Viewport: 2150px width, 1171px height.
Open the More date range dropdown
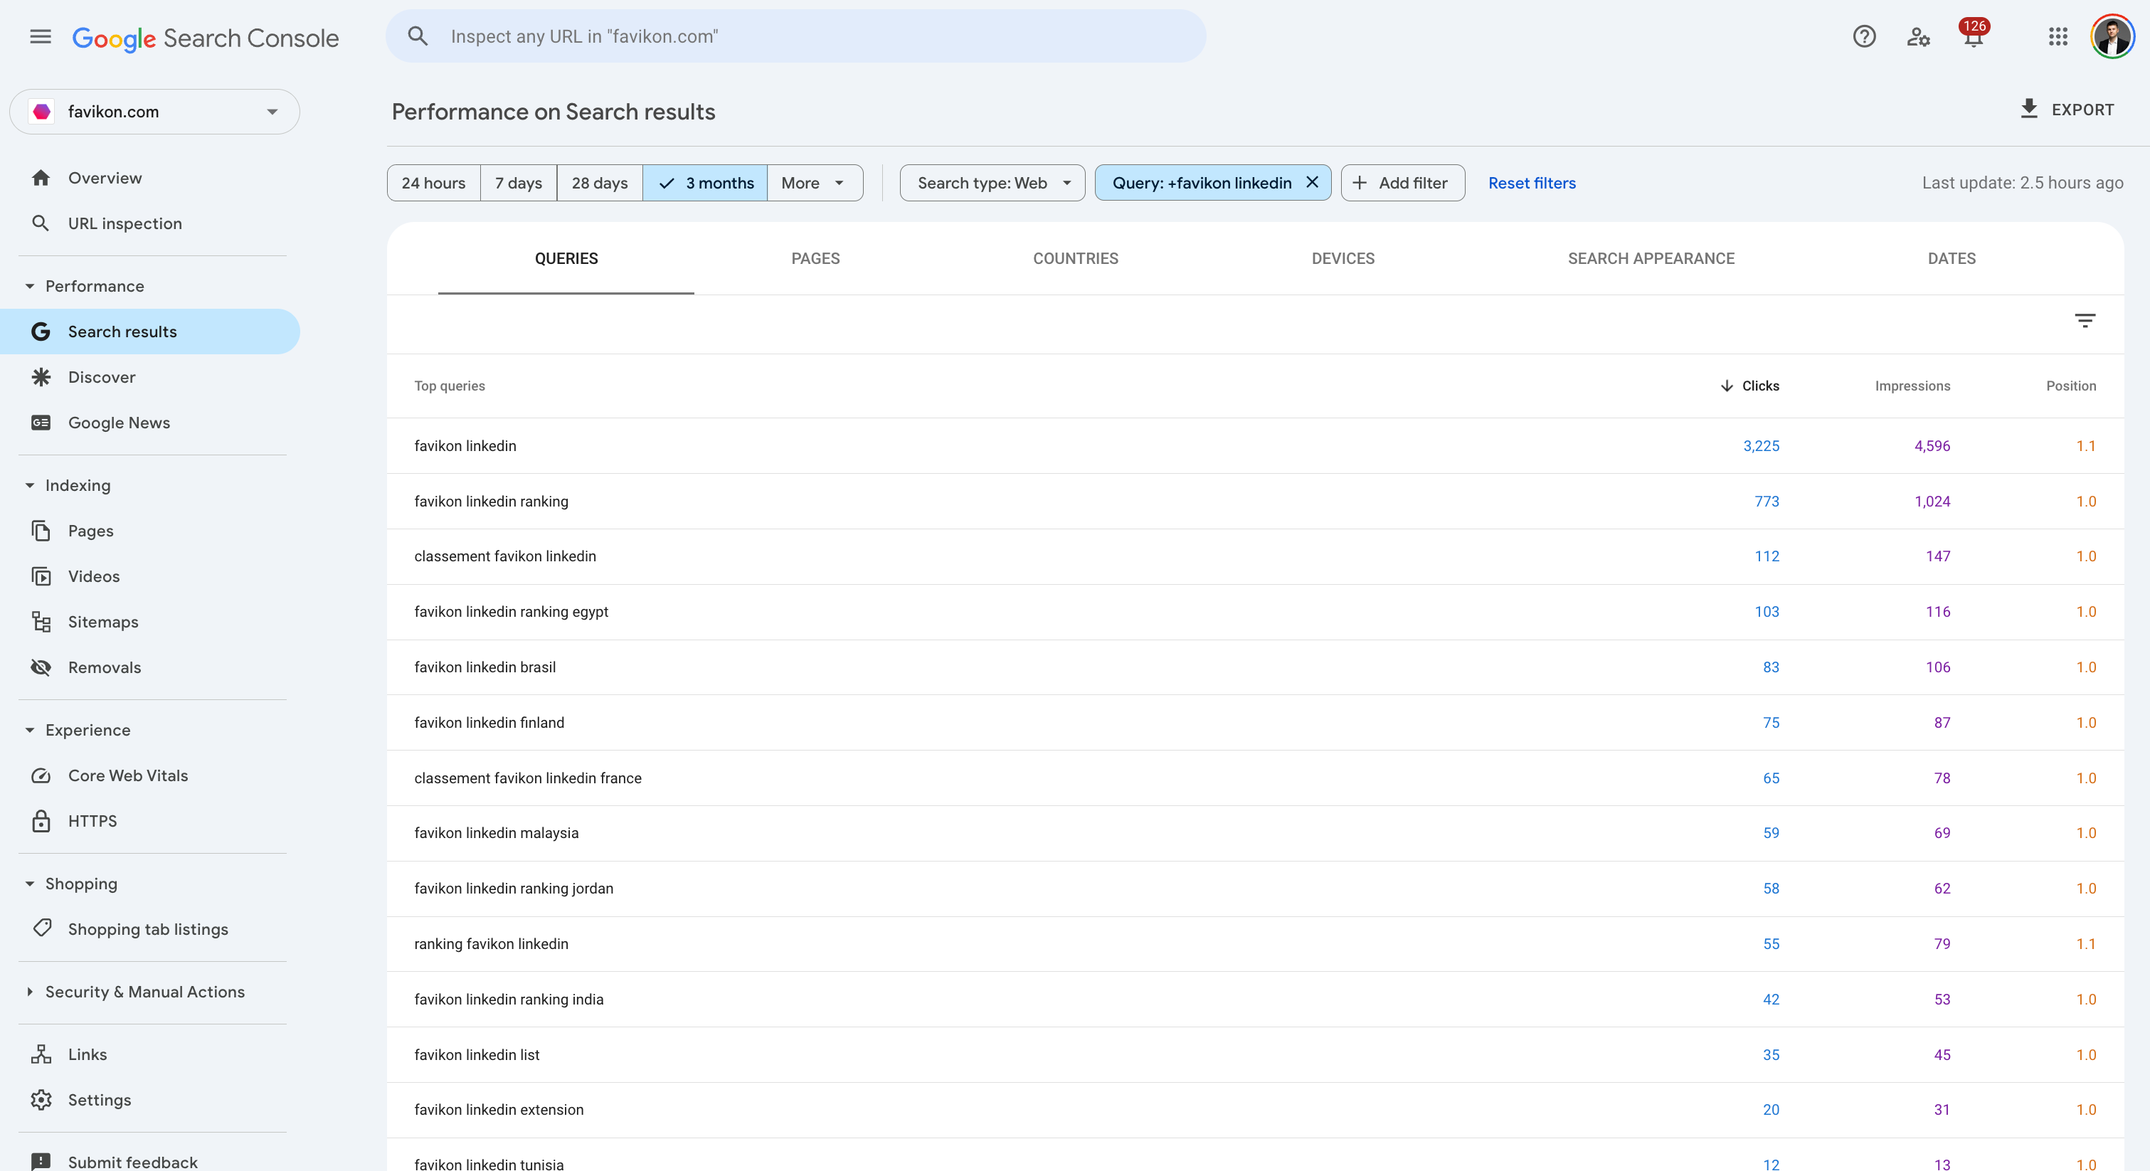point(815,183)
